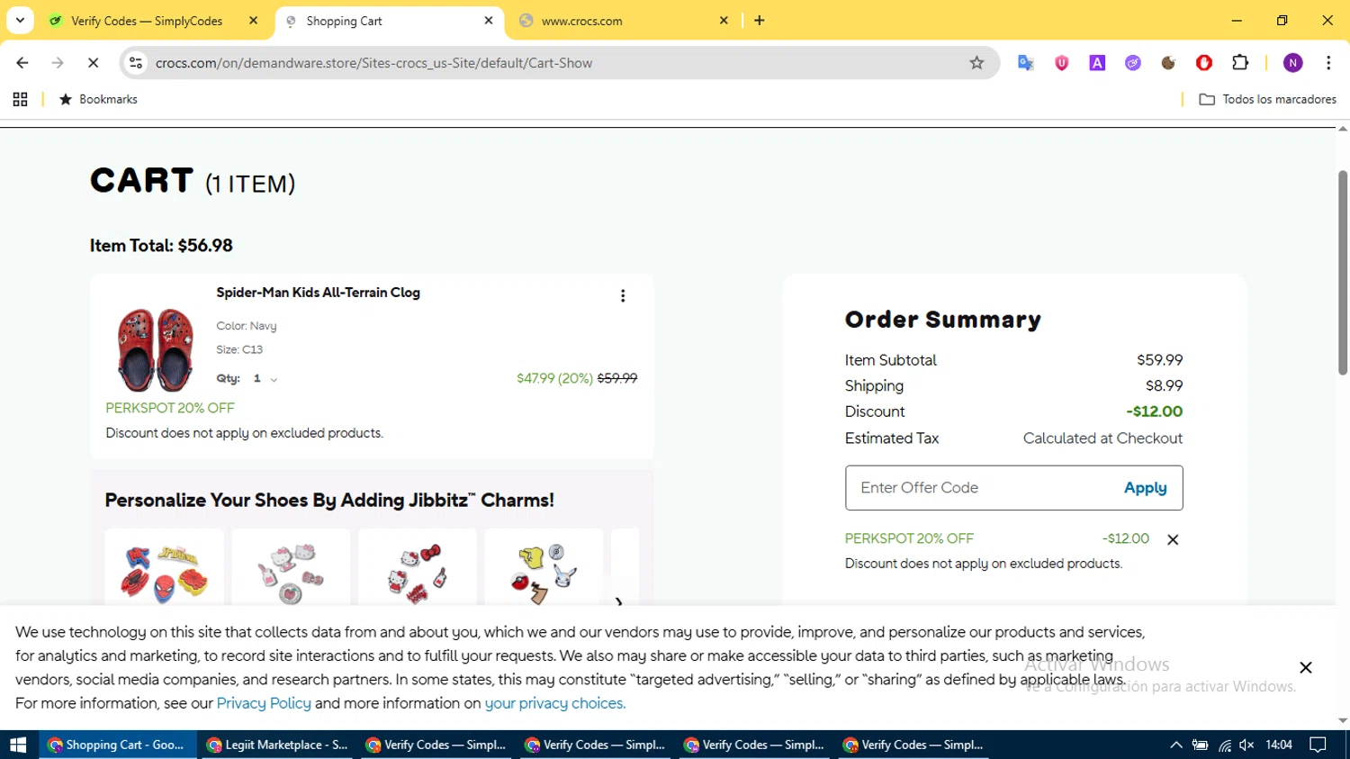Focus the Enter Offer Code field

point(981,488)
